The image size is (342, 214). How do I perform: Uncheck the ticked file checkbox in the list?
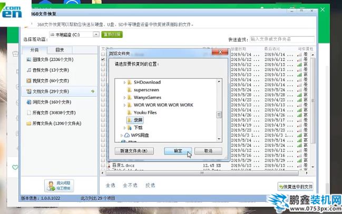103,59
